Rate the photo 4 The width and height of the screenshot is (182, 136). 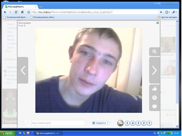point(133,123)
